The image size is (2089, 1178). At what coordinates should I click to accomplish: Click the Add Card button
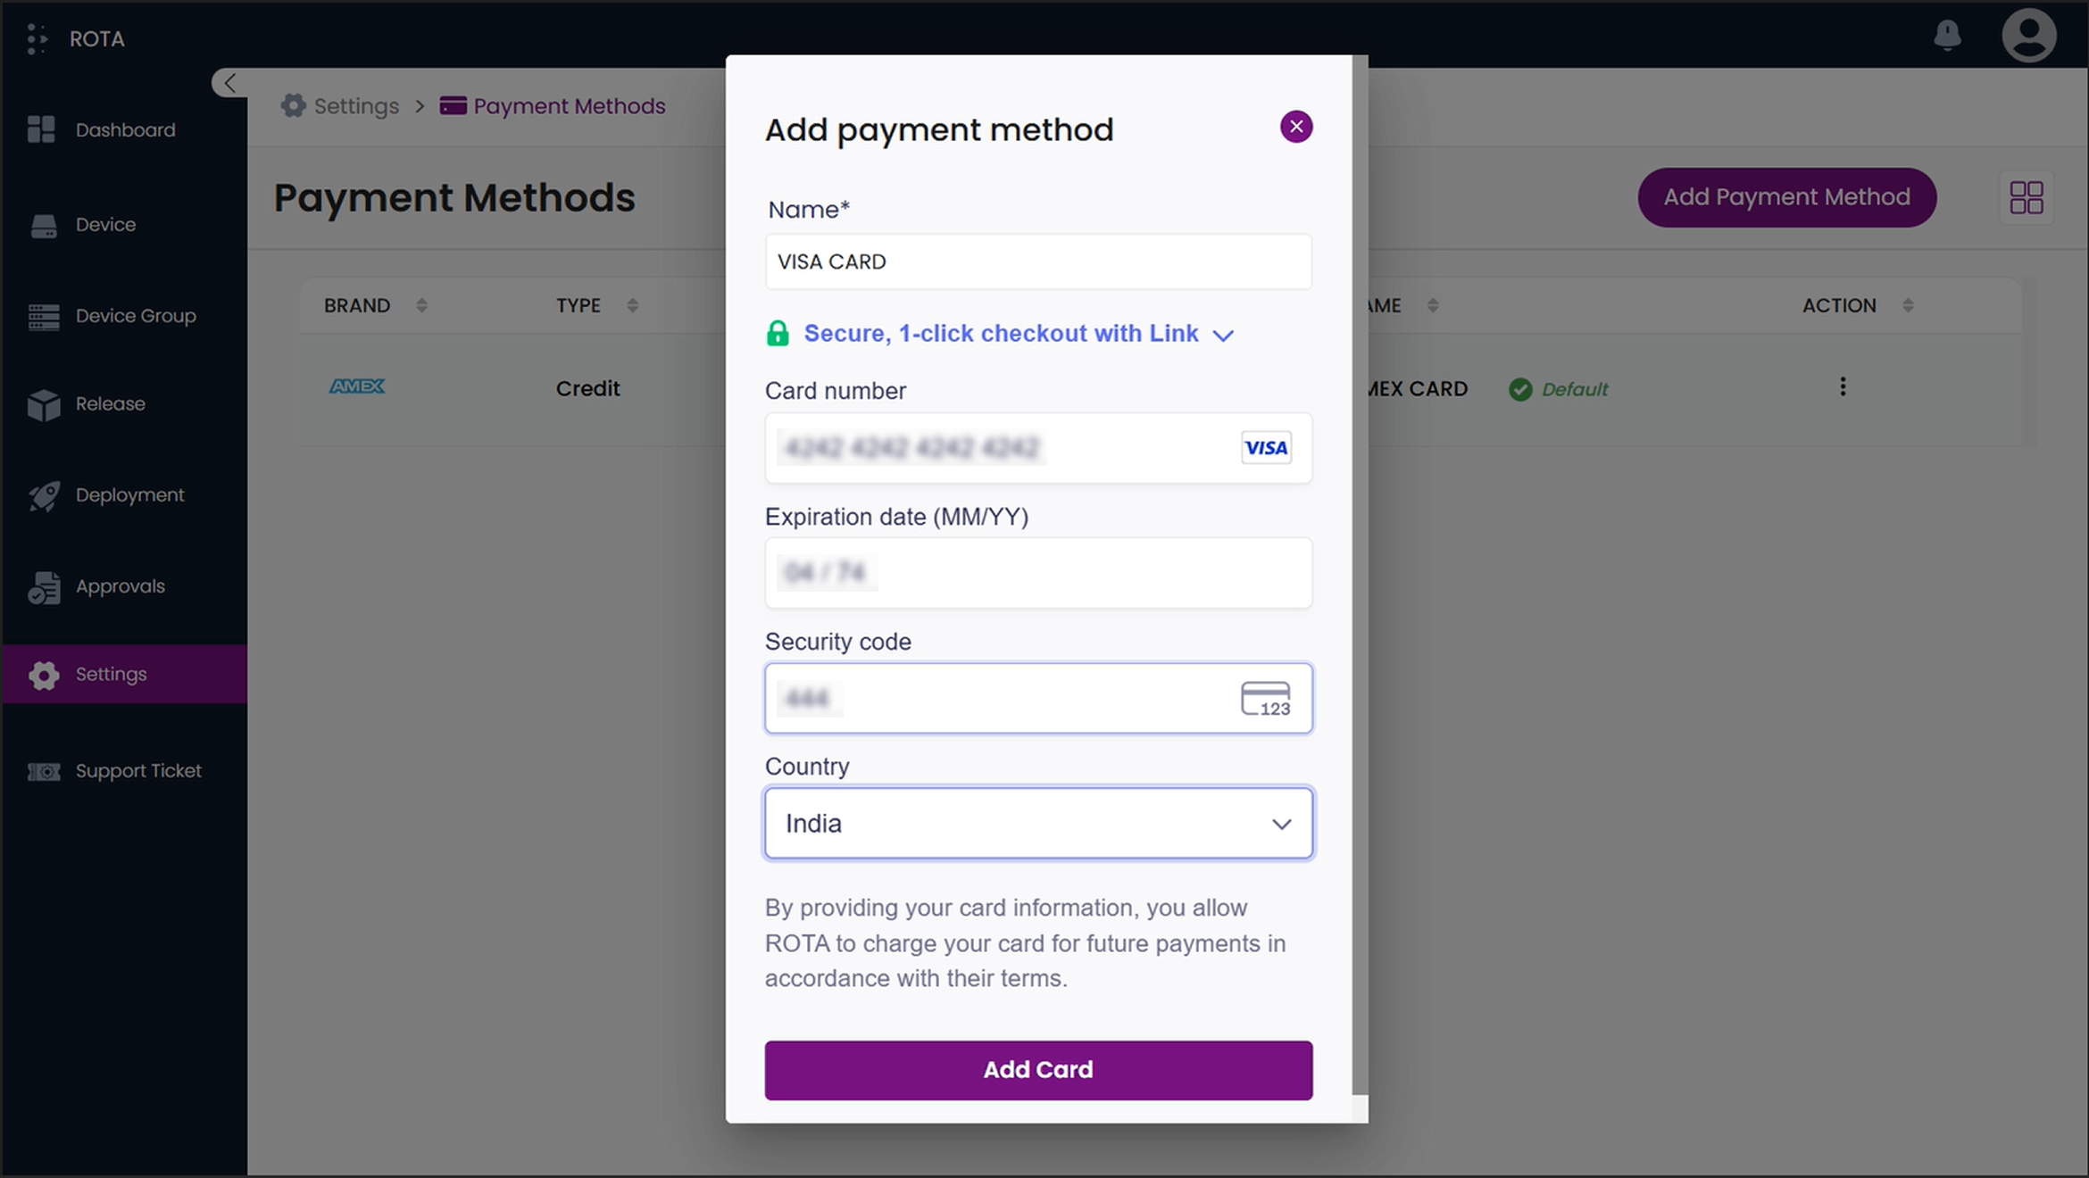click(1037, 1070)
